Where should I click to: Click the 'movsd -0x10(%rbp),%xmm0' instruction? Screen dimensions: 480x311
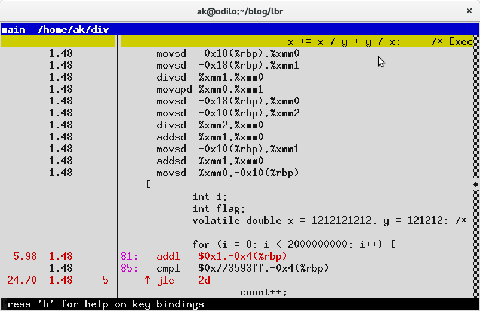click(227, 53)
